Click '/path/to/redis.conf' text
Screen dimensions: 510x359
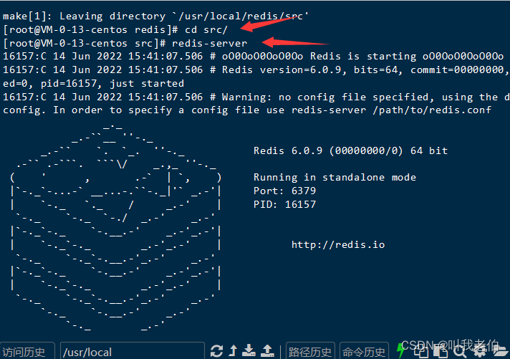tap(432, 110)
